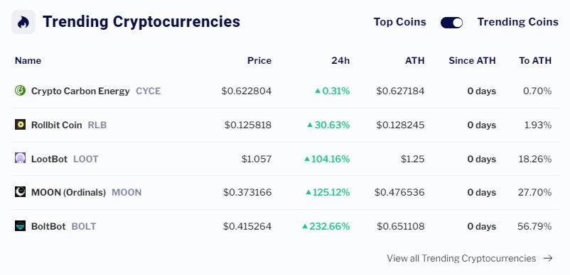Toggle the Top Coins / Trending Coins switch
570x275 pixels.
(451, 23)
